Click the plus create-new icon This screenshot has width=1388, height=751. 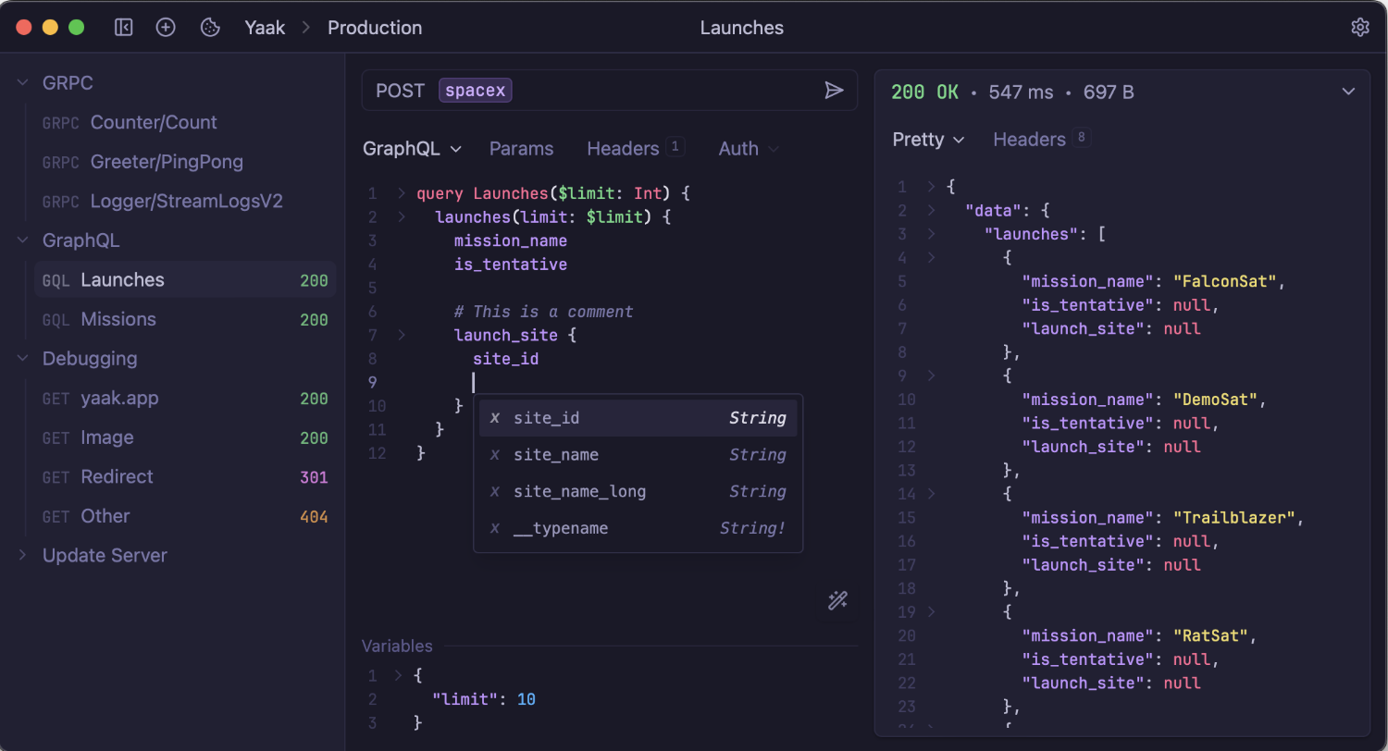[x=166, y=28]
